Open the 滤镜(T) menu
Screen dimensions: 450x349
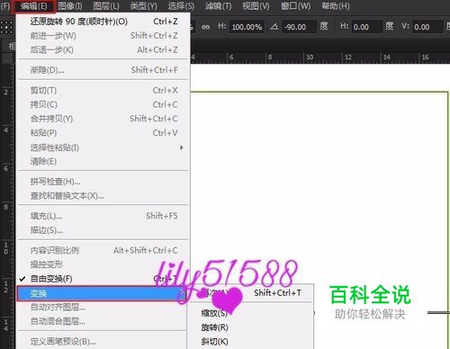[x=219, y=6]
